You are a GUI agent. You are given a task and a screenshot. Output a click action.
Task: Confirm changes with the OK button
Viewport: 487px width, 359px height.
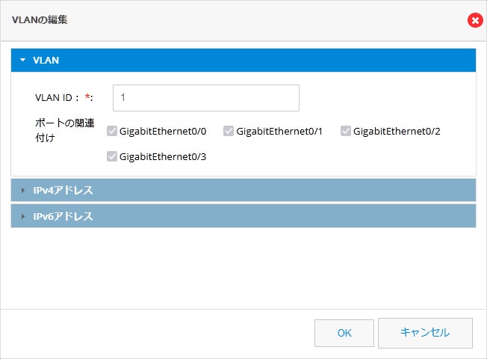pos(344,333)
